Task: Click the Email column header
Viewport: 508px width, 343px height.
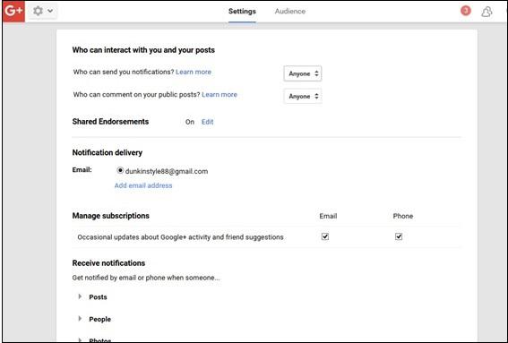Action: pos(328,216)
